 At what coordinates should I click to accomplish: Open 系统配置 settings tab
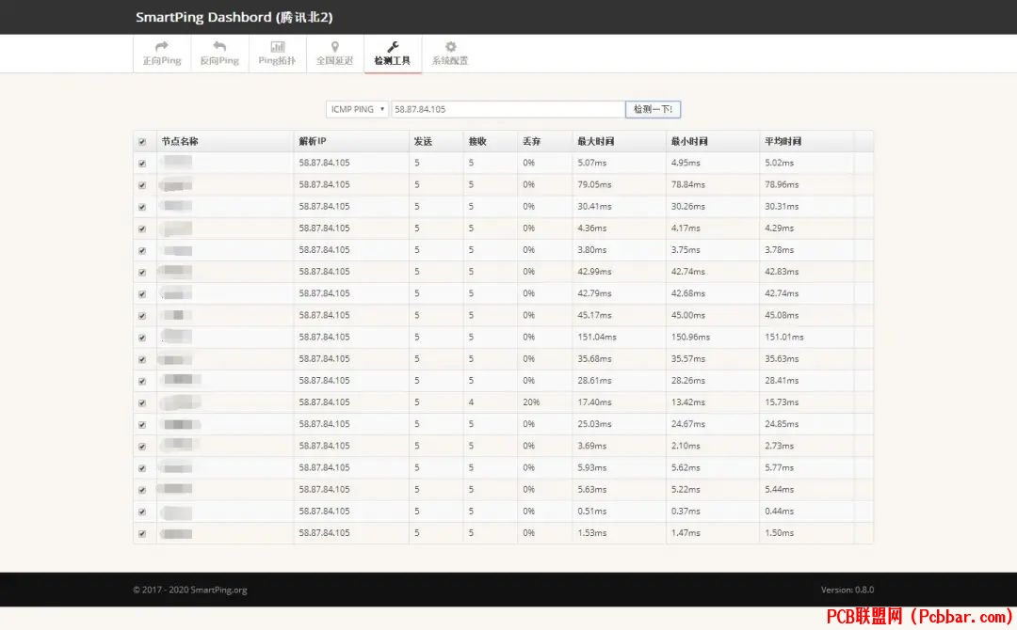pyautogui.click(x=450, y=53)
